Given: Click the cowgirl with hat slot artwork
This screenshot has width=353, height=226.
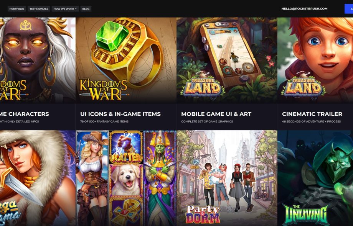Looking at the screenshot, I should click(92, 178).
